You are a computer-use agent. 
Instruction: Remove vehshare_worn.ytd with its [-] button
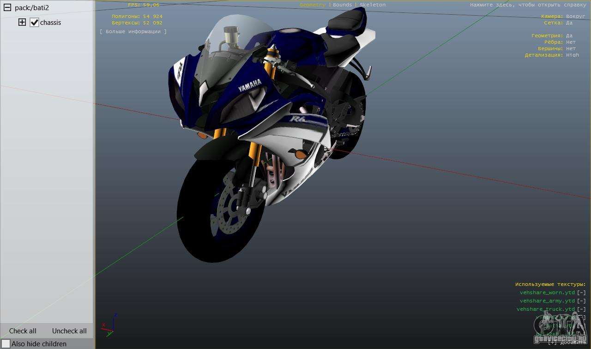581,292
